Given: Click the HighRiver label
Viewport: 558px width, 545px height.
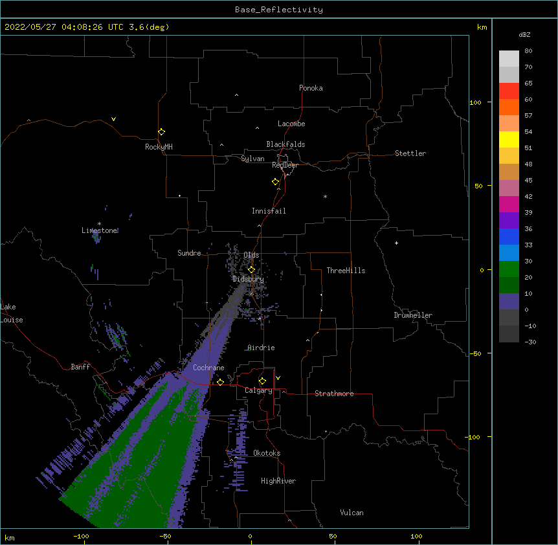Looking at the screenshot, I should click(x=278, y=481).
